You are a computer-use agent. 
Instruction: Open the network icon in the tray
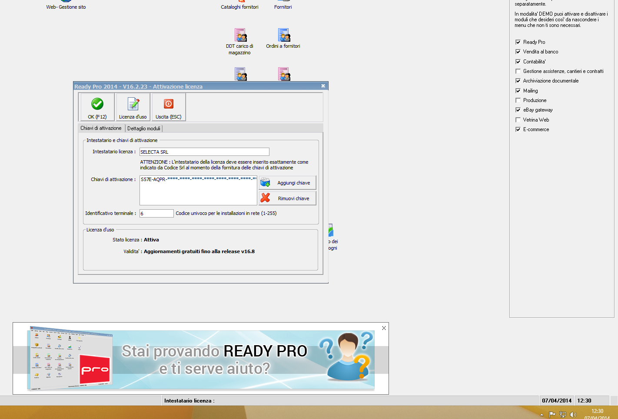563,415
